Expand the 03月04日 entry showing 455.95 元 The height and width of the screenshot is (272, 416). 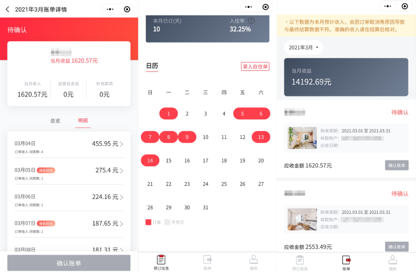(x=121, y=144)
